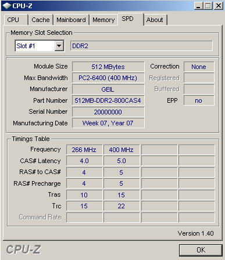Screen dimensions: 225x260
Task: Maximize the CPU-Z window
Action: 208,6
